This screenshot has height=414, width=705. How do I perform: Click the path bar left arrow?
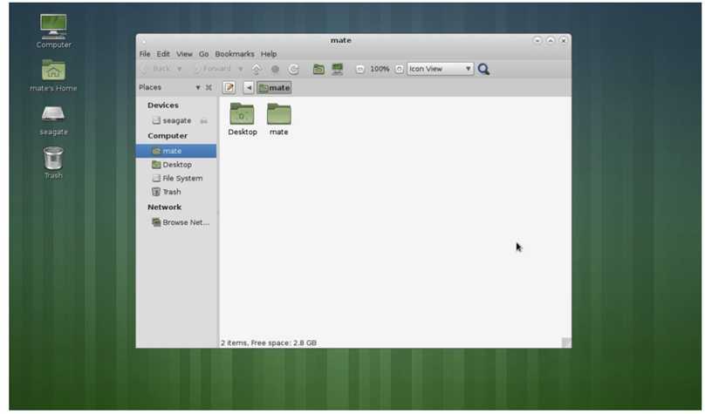(x=249, y=87)
